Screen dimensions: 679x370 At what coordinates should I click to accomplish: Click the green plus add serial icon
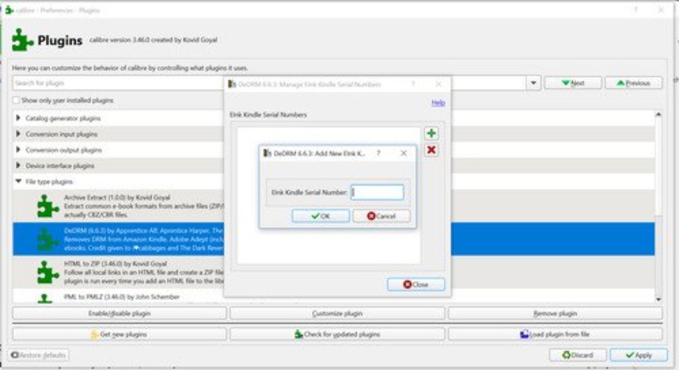(x=431, y=134)
